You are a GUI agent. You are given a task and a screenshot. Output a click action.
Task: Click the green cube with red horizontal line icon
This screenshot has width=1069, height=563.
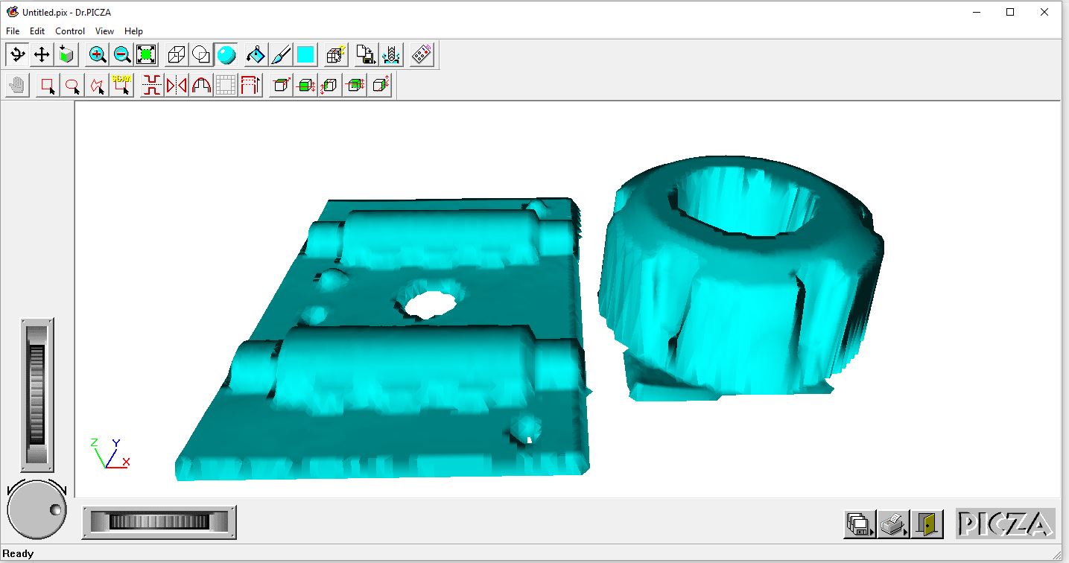pos(305,86)
